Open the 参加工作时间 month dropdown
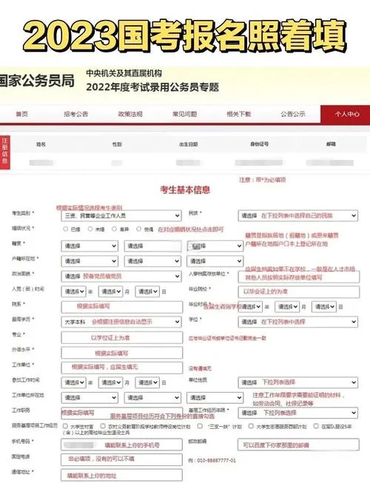 click(110, 382)
